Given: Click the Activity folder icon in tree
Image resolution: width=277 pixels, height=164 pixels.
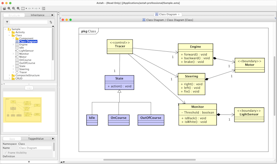Looking at the screenshot, I should [13, 33].
